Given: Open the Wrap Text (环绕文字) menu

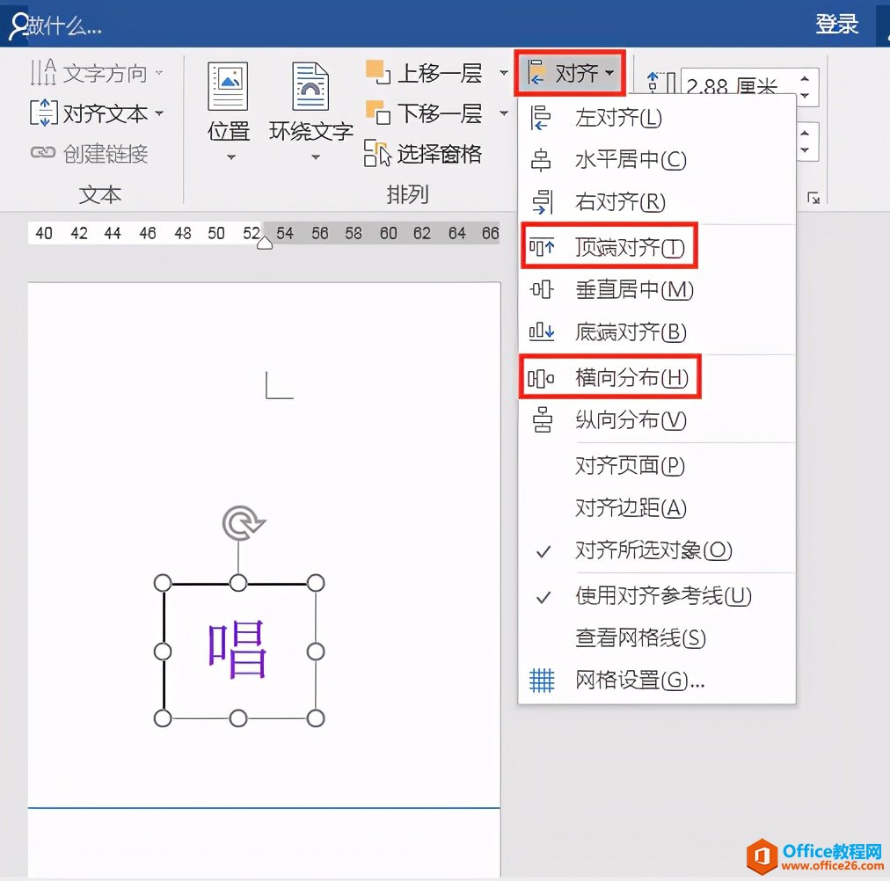Looking at the screenshot, I should [310, 111].
